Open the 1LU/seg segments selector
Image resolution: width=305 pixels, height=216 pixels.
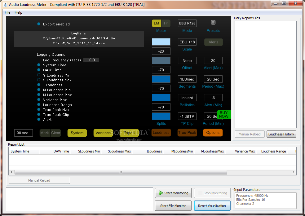pos(187,79)
